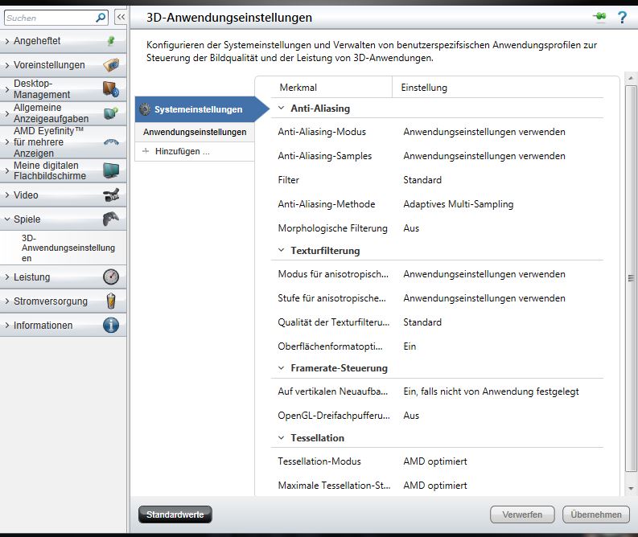The image size is (638, 537).
Task: Expand the Voreinstellungen section
Action: pos(7,65)
